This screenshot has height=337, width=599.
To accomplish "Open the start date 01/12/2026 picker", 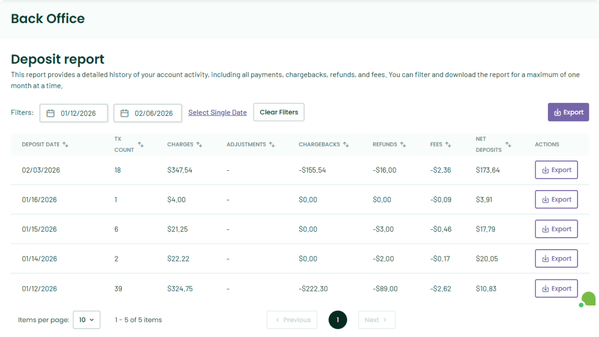I will [x=74, y=113].
